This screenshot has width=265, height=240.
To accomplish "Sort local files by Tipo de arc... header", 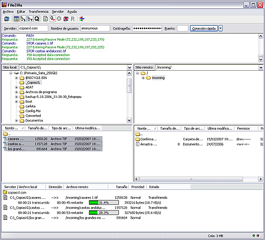I will [61, 128].
